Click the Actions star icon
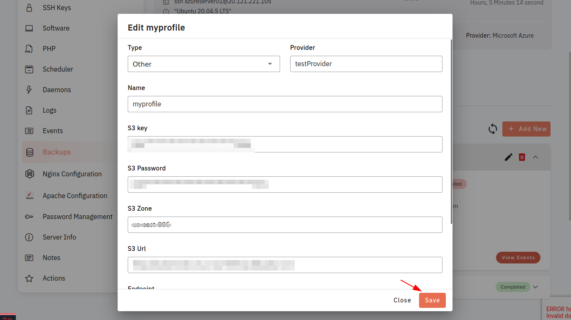The width and height of the screenshot is (571, 320). click(x=29, y=278)
